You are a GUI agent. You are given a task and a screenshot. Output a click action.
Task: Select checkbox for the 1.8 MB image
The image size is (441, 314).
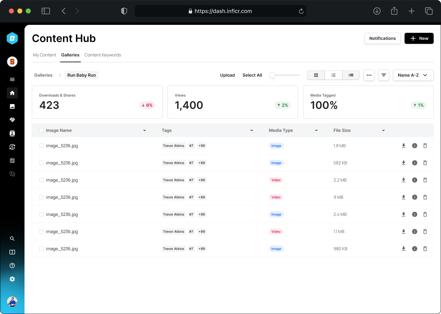[41, 146]
